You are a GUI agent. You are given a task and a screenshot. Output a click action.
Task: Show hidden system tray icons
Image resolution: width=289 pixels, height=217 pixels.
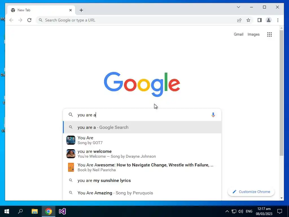click(x=227, y=211)
